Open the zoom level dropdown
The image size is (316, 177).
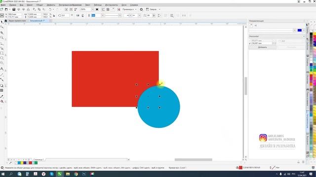pyautogui.click(x=92, y=9)
